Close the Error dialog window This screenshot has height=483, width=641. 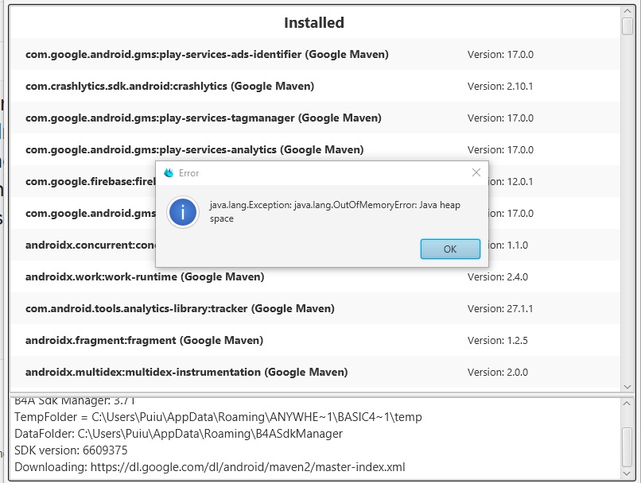(476, 172)
